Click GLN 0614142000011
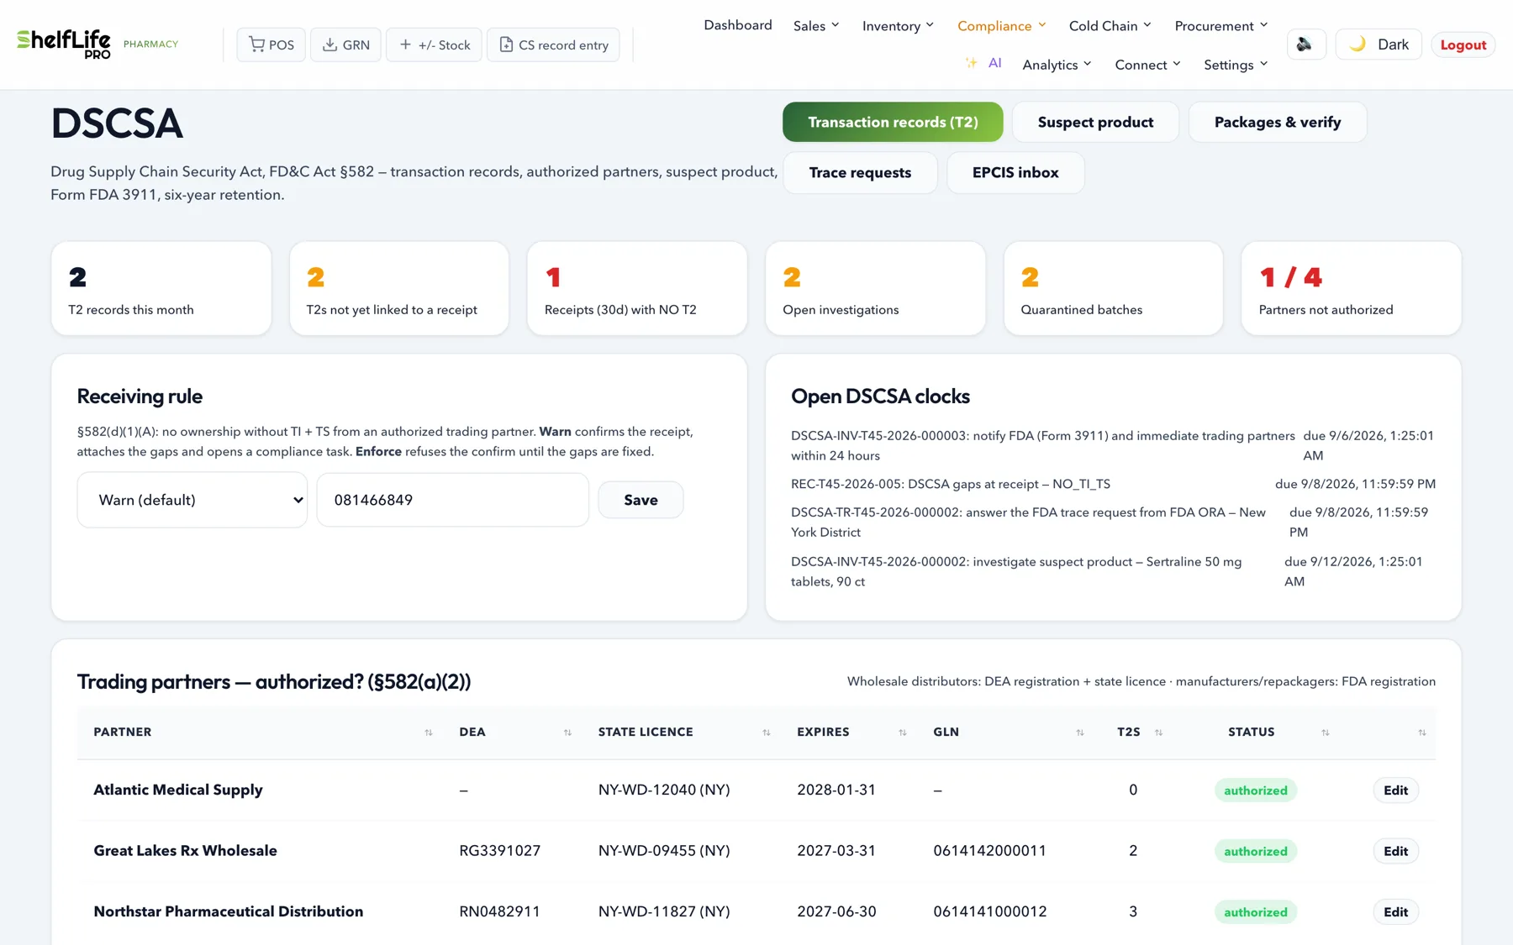Screen dimensions: 1513x945 (x=990, y=851)
